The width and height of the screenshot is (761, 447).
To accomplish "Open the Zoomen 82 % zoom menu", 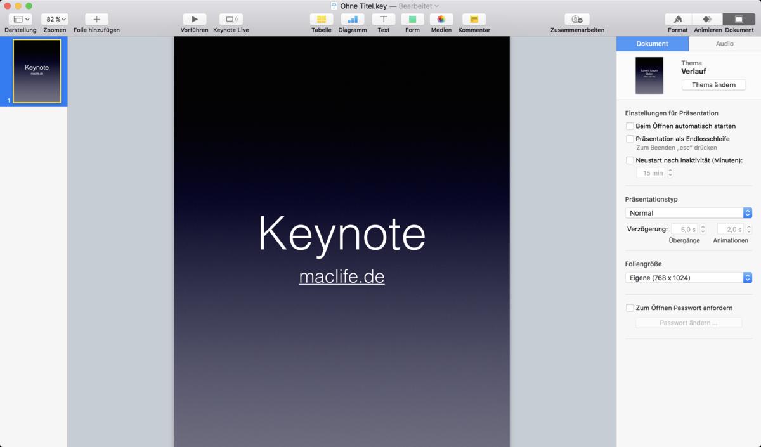I will (x=55, y=20).
